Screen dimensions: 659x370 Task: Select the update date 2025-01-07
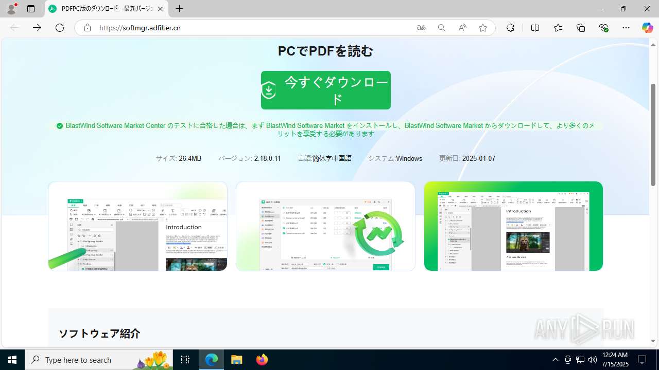[479, 158]
